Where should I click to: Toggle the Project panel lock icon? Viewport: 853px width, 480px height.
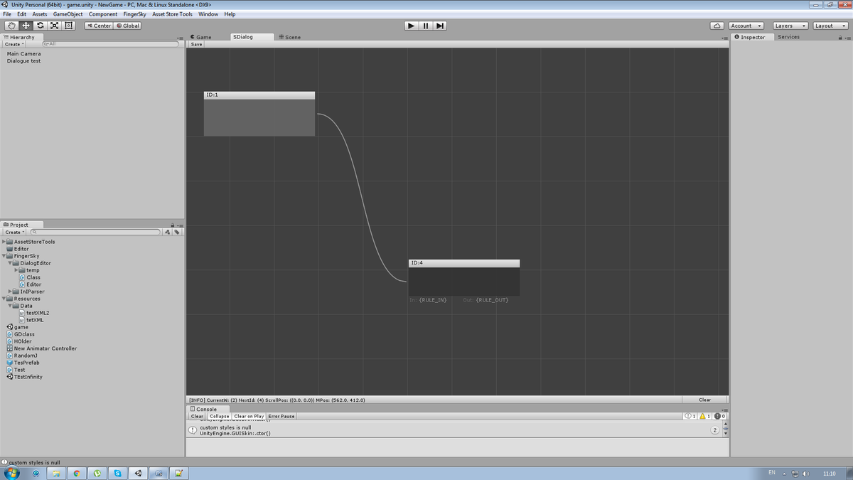[x=173, y=225]
